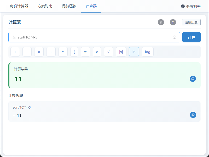The image size is (209, 157).
Task: Copy the calculation result 11
Action: coord(193,78)
